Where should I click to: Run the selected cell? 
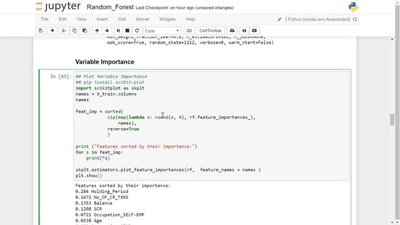pyautogui.click(x=118, y=31)
